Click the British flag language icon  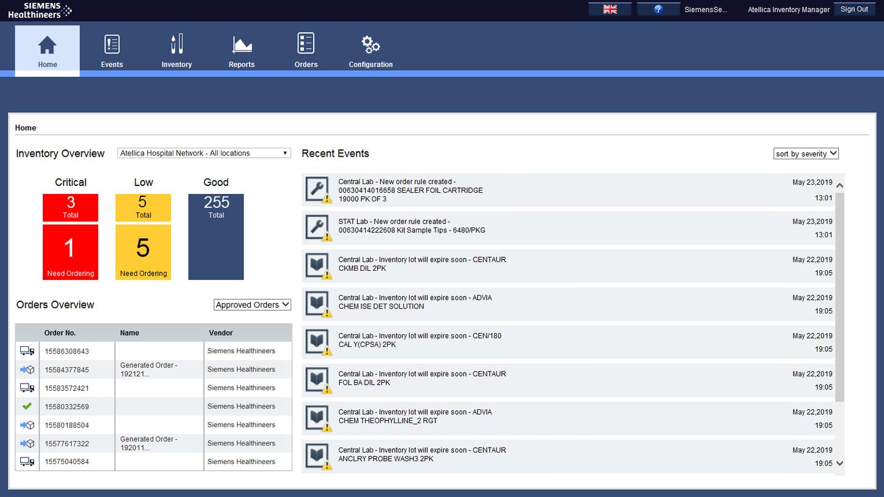click(608, 9)
